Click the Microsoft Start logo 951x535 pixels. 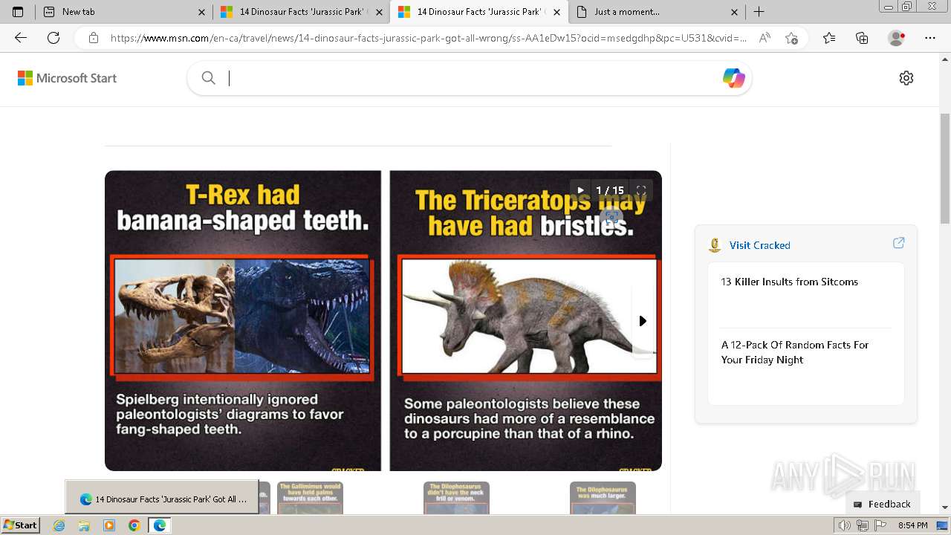click(68, 78)
